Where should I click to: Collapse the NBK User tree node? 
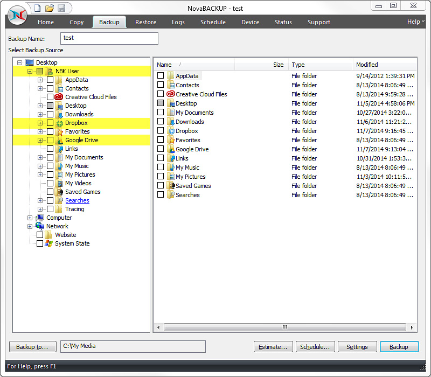(30, 72)
